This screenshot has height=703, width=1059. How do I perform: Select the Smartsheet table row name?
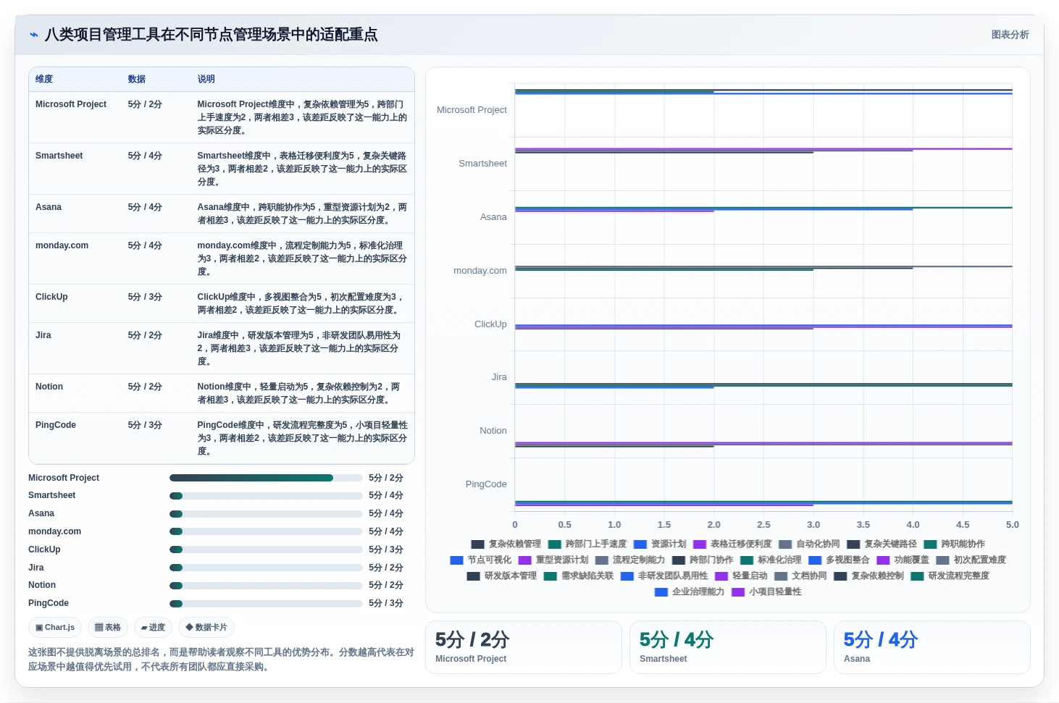point(59,156)
